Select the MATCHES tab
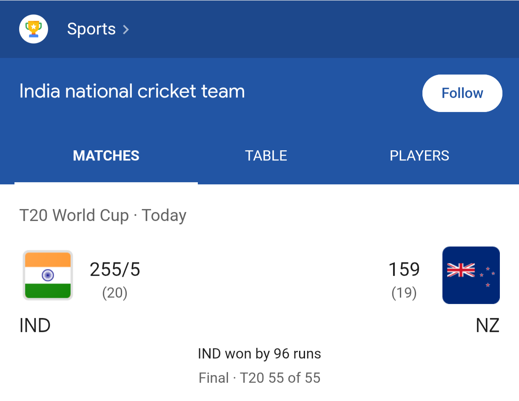The height and width of the screenshot is (401, 519). [x=106, y=156]
